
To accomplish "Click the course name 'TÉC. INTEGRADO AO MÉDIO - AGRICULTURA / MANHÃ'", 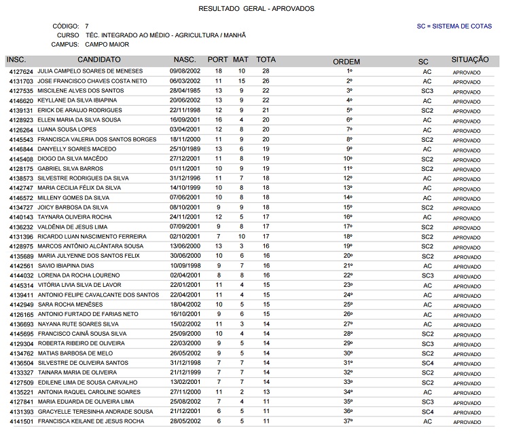I will pos(166,35).
